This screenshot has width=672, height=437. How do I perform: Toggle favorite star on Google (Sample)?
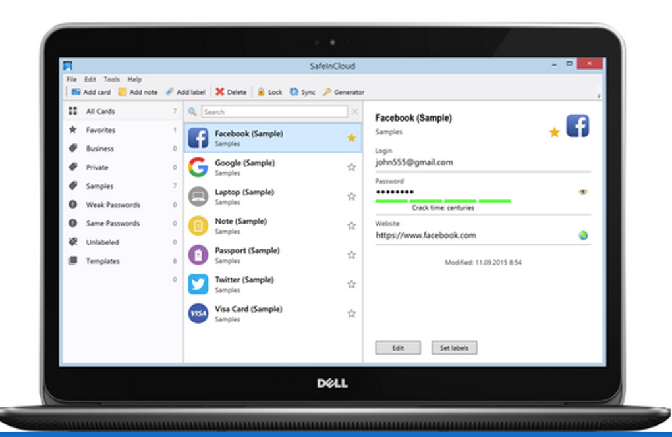coord(351,167)
